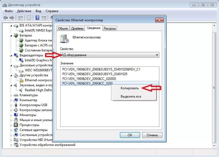The width and height of the screenshot is (219, 157).
Task: Open the Файл menu
Action: [x=9, y=11]
